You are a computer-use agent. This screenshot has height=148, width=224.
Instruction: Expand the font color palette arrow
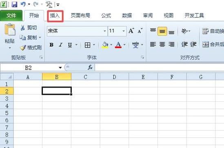pyautogui.click(x=124, y=45)
